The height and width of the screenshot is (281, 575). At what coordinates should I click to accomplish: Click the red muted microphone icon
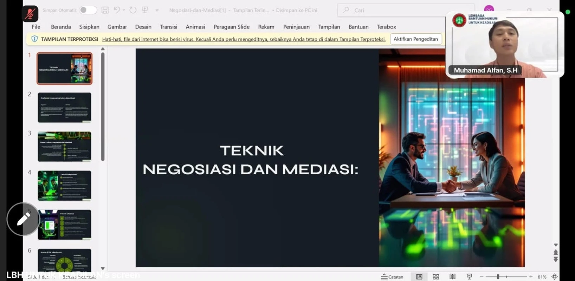[x=30, y=14]
